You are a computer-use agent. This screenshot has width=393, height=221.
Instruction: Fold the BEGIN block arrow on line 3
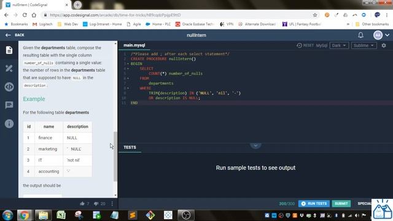click(128, 64)
